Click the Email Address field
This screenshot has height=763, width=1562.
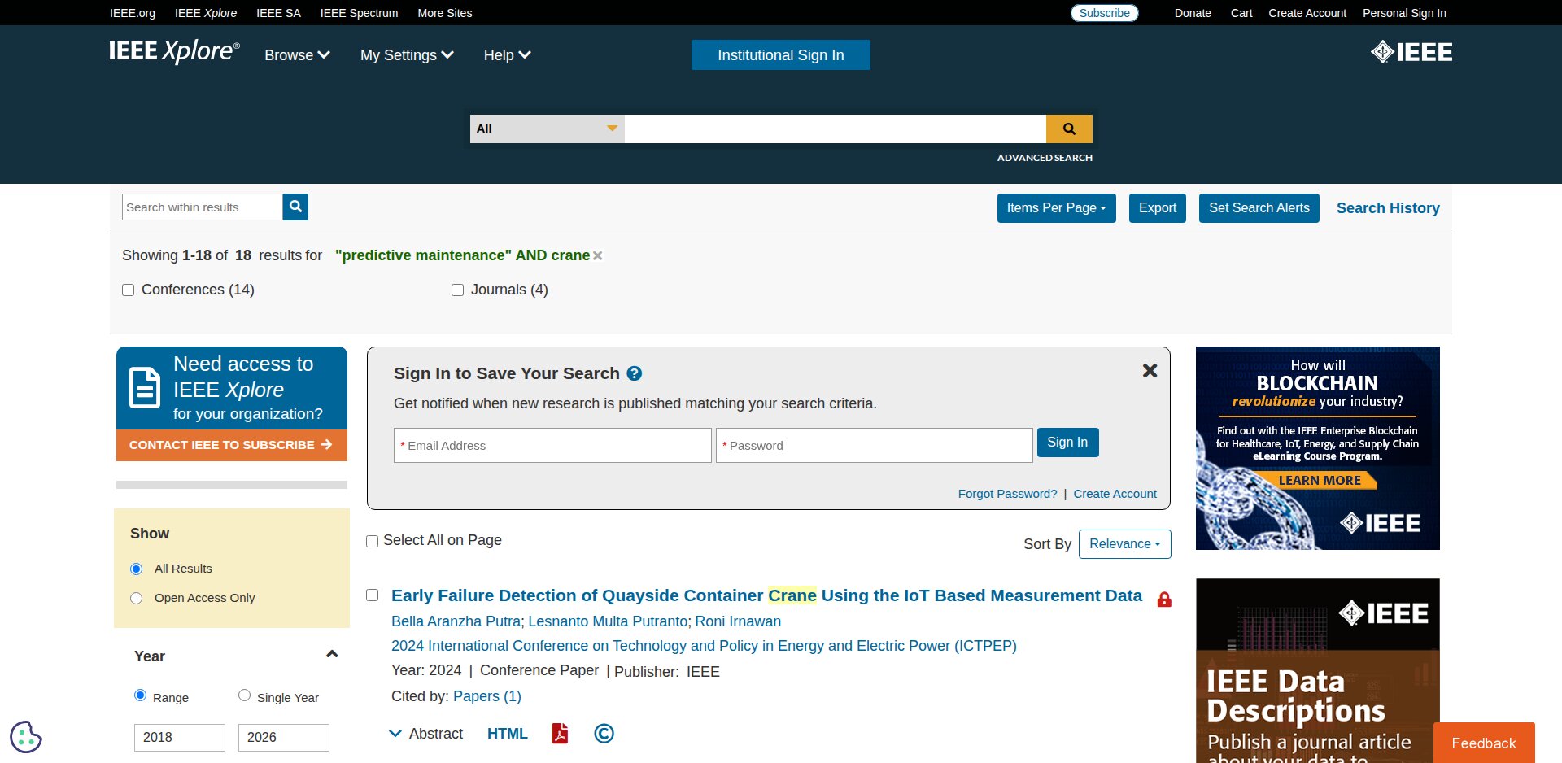[552, 446]
